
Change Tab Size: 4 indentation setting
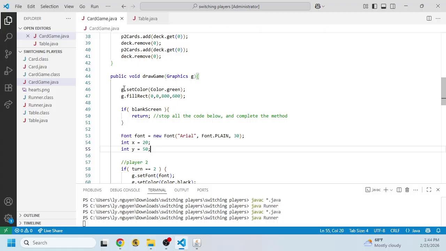359,230
